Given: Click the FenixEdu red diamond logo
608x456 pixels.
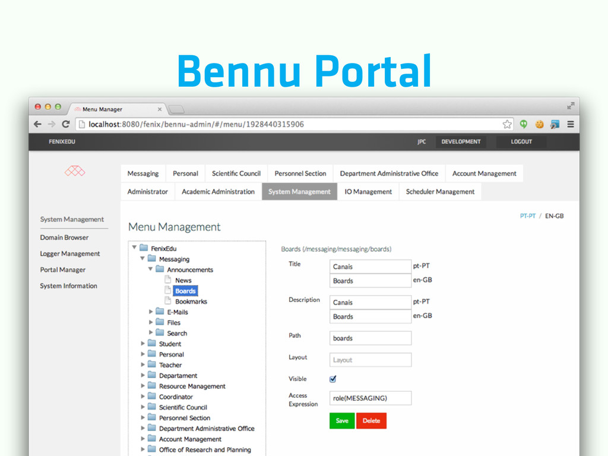Looking at the screenshot, I should click(75, 171).
